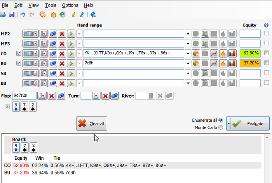Viewport: 272px width, 183px height.
Task: Click the orange poker chip toolbar icon
Action: tap(42, 15)
